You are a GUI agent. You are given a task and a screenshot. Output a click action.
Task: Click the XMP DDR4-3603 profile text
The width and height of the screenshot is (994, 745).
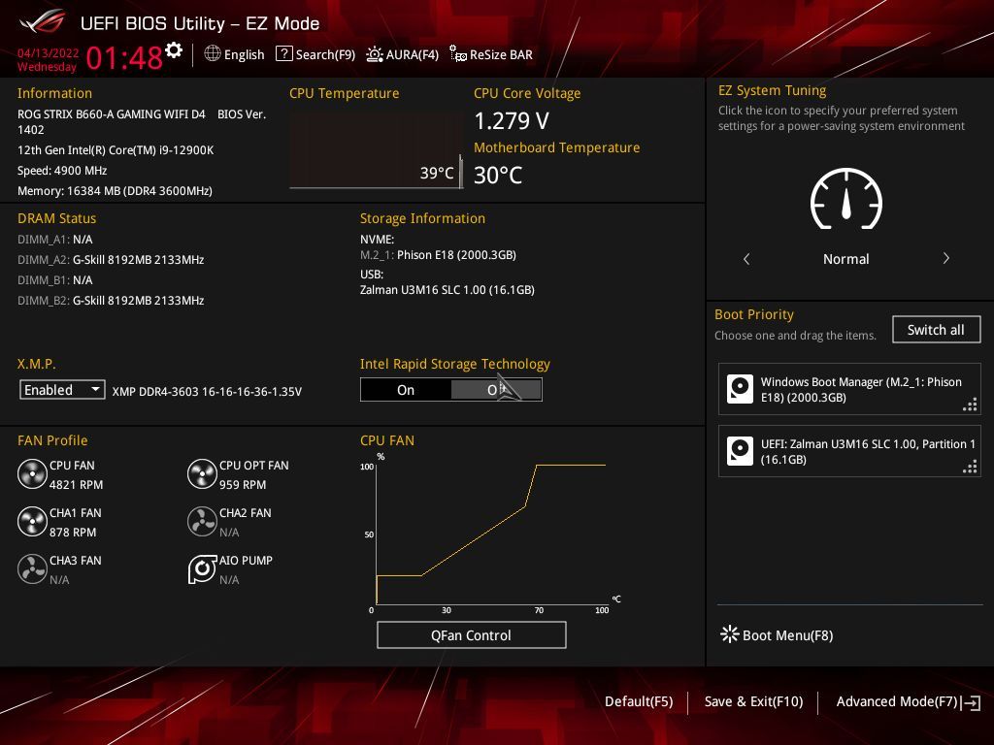coord(207,392)
